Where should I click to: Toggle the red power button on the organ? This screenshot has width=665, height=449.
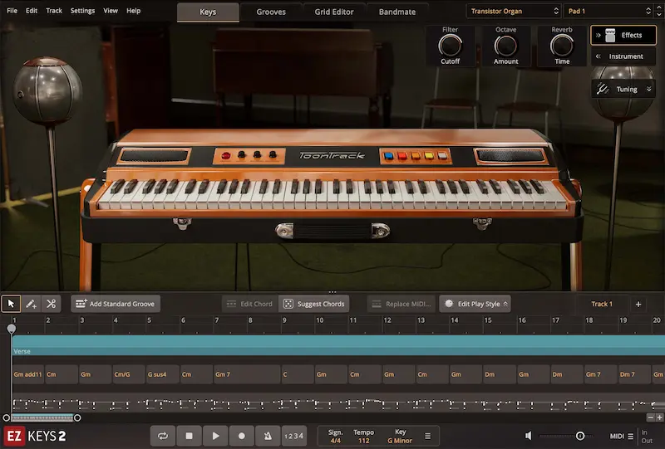tap(226, 156)
